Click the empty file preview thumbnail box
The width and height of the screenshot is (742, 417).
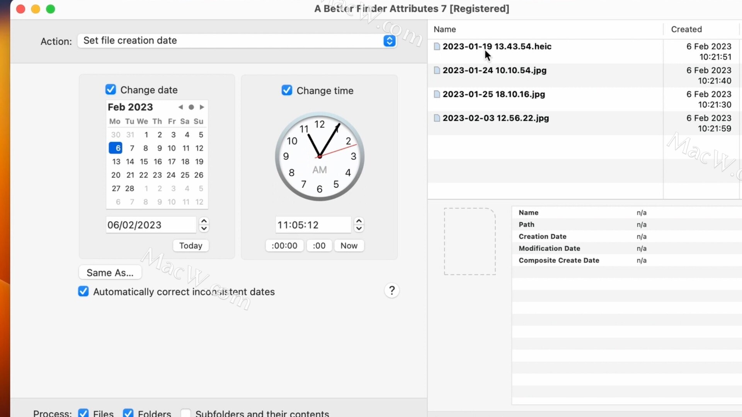click(x=470, y=242)
